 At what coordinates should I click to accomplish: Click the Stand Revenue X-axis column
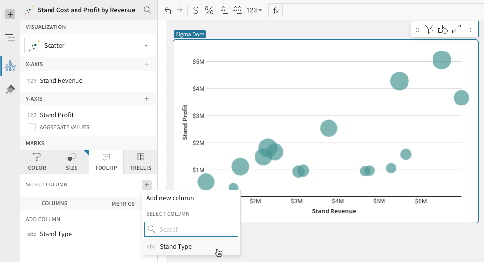tap(61, 80)
